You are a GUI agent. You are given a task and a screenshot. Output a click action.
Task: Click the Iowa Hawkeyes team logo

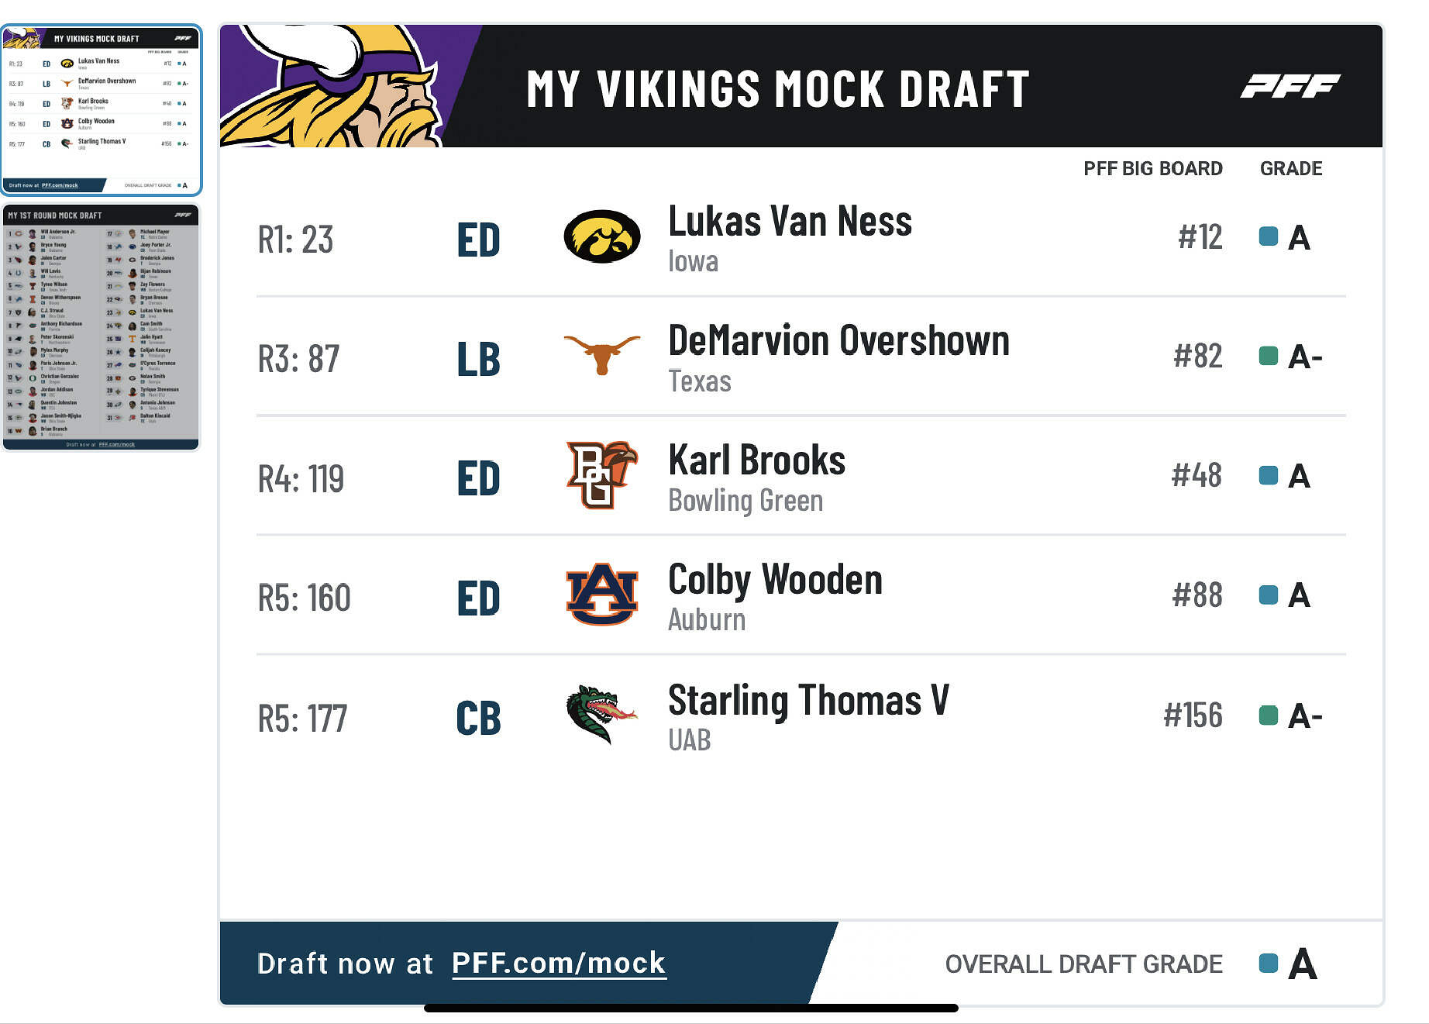coord(601,236)
